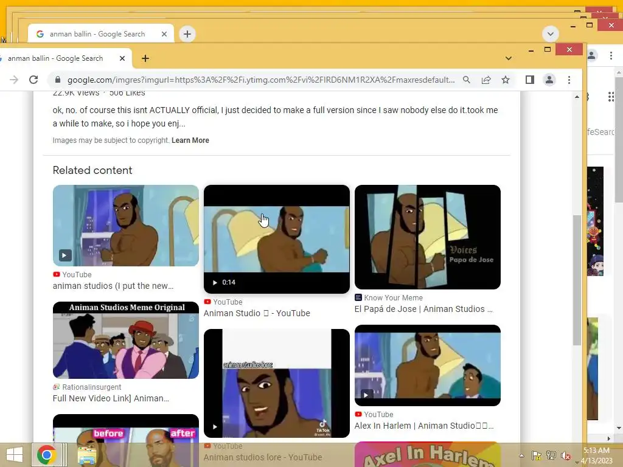The width and height of the screenshot is (623, 467).
Task: Open a new tab in front window
Action: point(145,58)
